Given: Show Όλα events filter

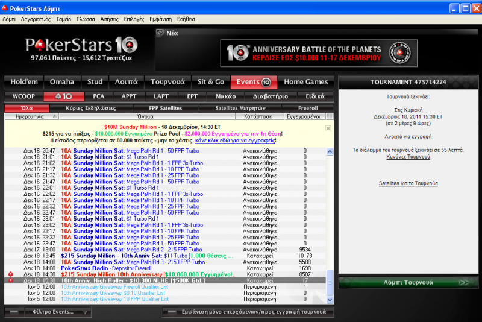Looking at the screenshot, I should click(x=27, y=108).
